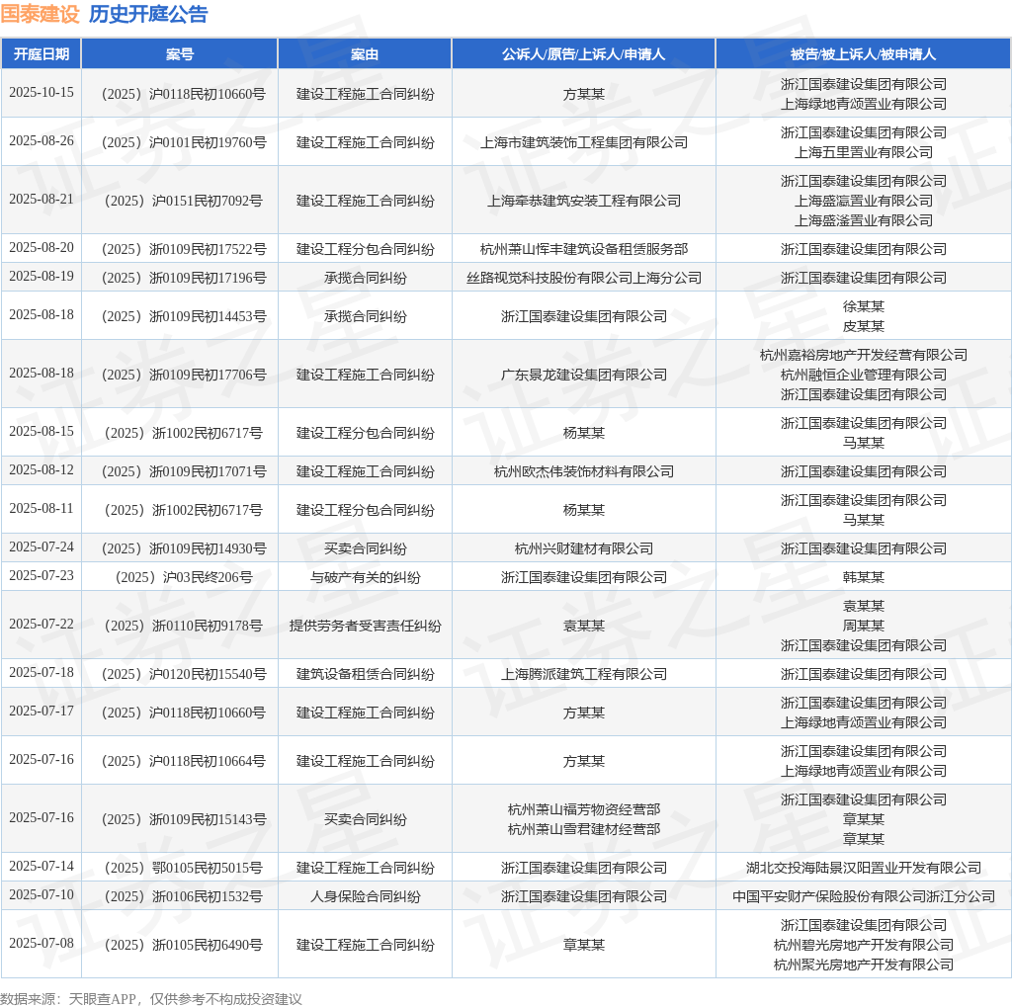Image resolution: width=1012 pixels, height=1008 pixels.
Task: Select case number 沪0120民初15540号
Action: coord(184,674)
